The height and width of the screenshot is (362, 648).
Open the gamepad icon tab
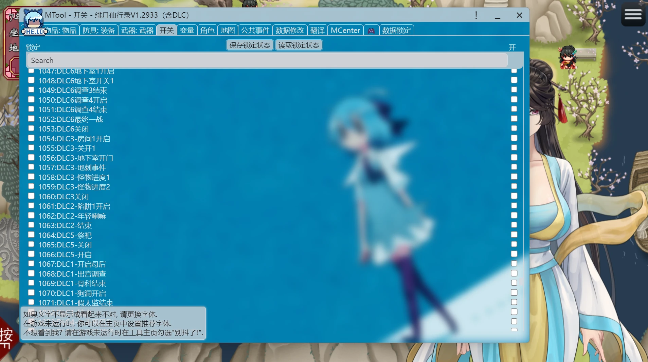(x=371, y=31)
